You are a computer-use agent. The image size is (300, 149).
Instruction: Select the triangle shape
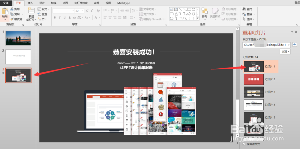[176, 14]
